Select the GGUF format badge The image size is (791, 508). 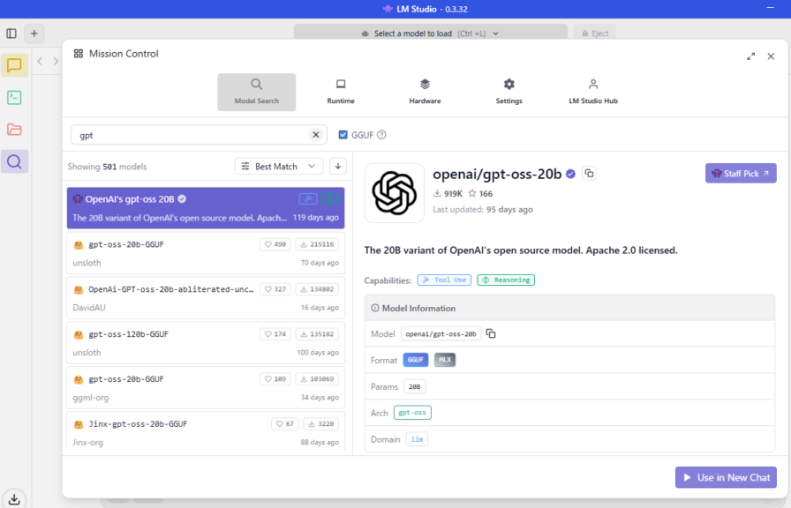415,360
